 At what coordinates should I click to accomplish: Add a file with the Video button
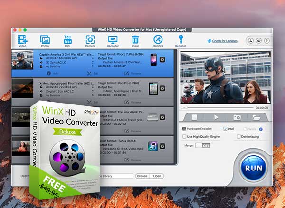click(x=22, y=41)
